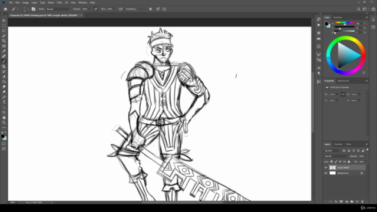The width and height of the screenshot is (377, 212).
Task: Click the width field in Properties
Action: (x=334, y=94)
